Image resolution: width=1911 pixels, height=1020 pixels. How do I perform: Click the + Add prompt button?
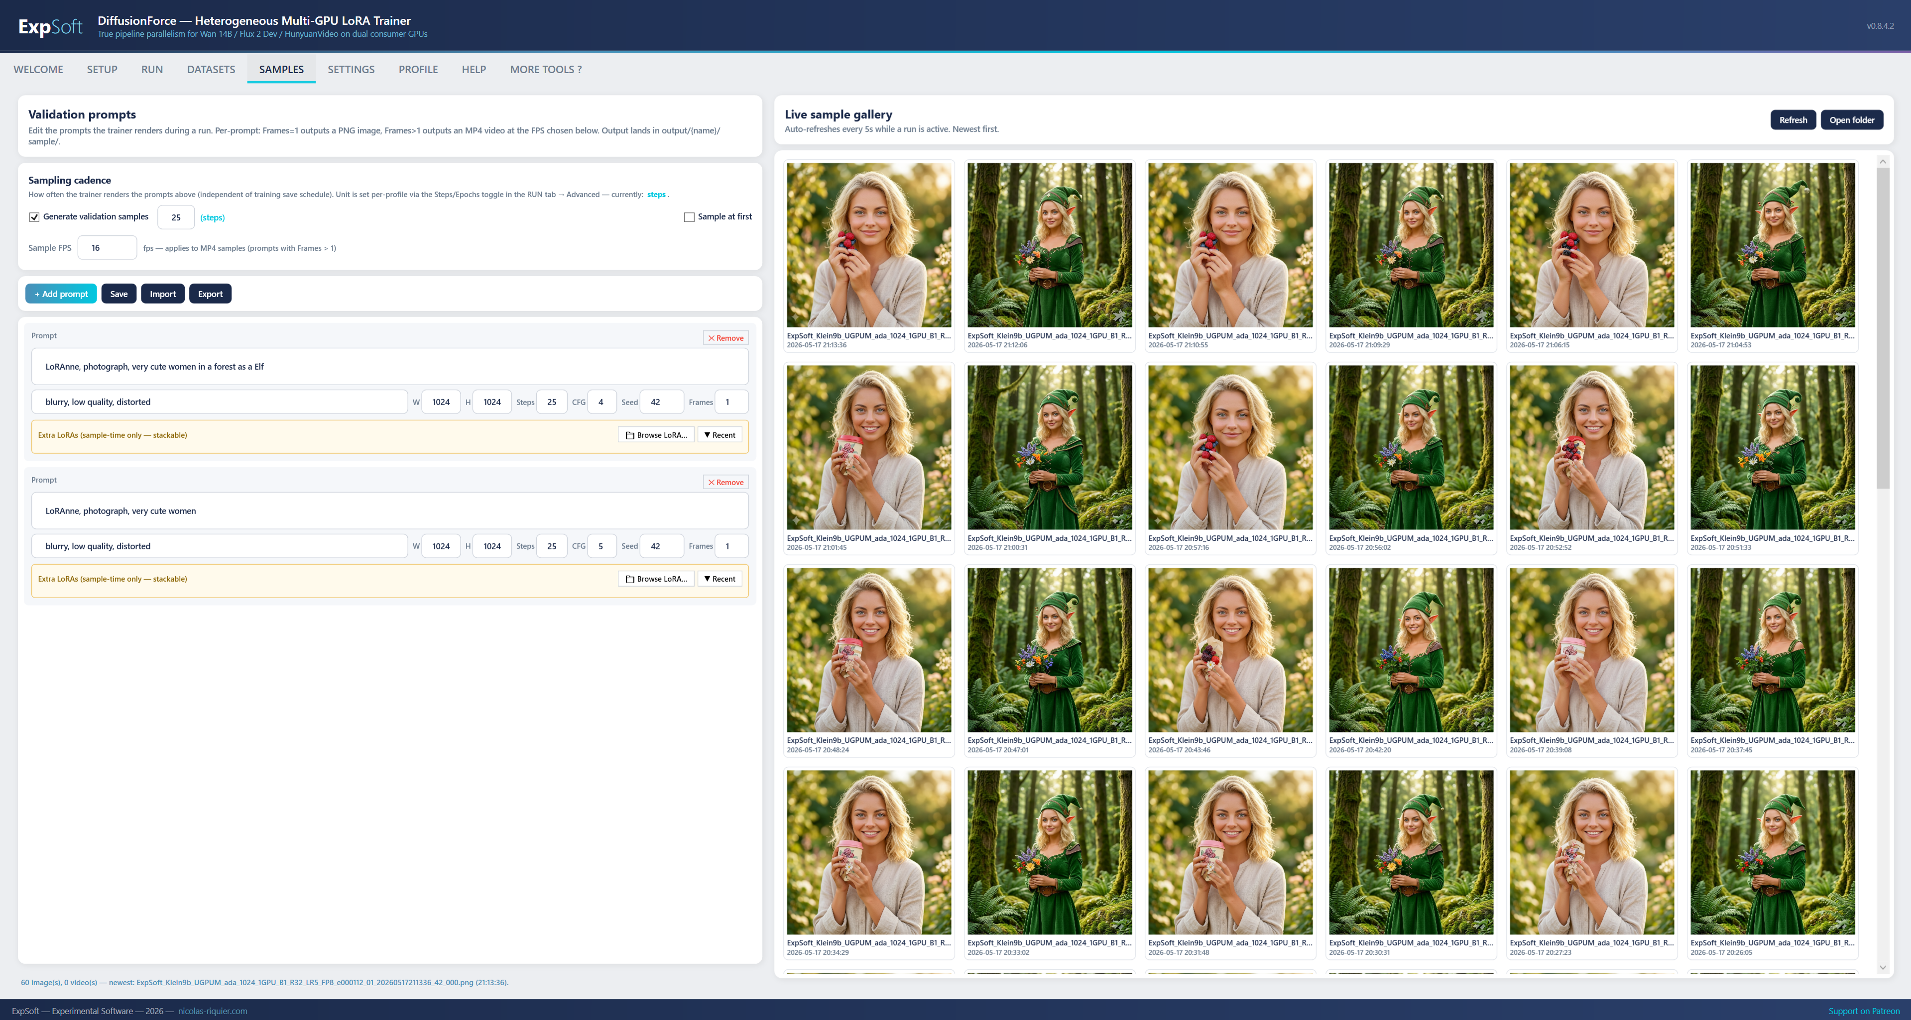pyautogui.click(x=61, y=294)
